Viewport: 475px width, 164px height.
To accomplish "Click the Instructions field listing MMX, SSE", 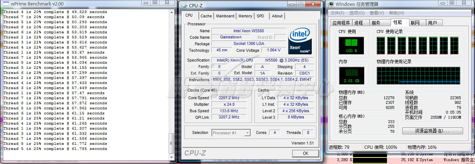I will click(x=262, y=80).
